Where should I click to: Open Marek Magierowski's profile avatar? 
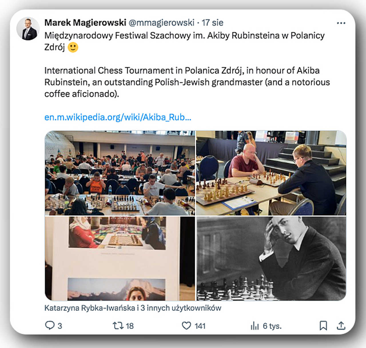point(28,29)
